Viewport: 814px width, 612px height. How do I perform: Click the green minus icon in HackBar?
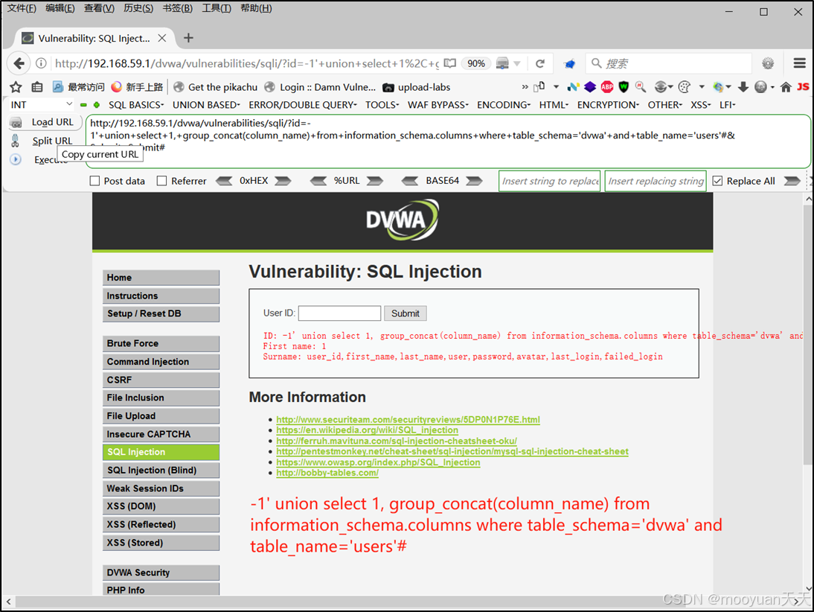point(83,105)
